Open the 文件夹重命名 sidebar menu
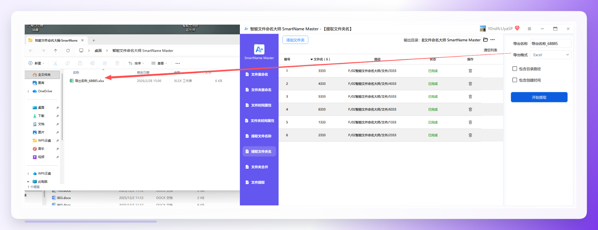 point(259,90)
